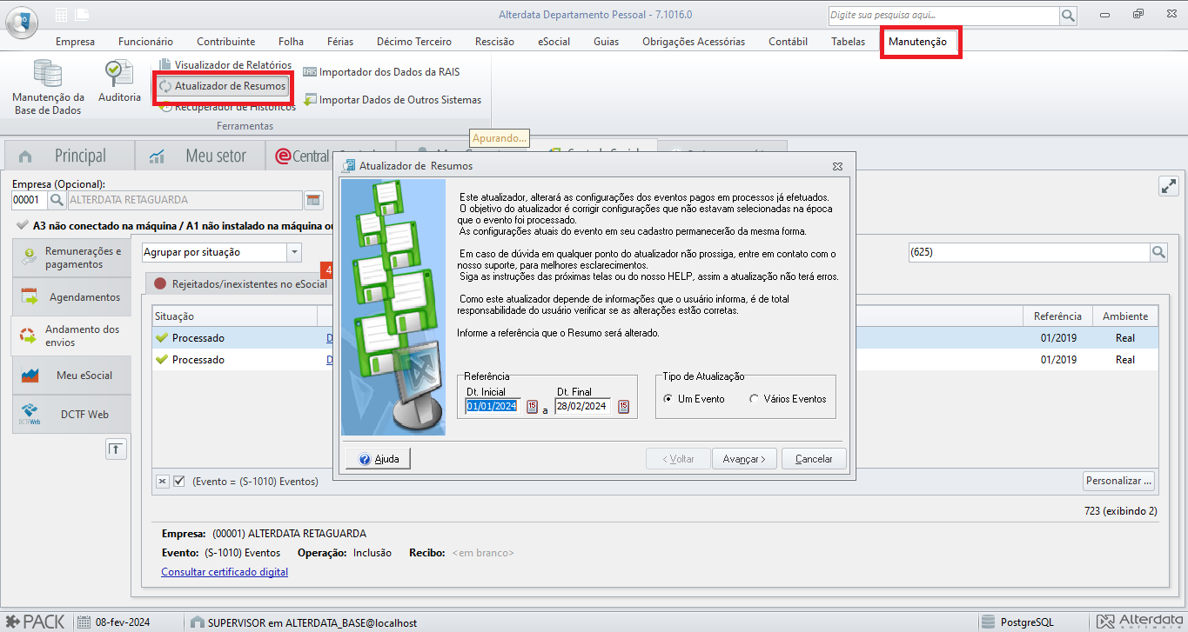Viewport: 1188px width, 632px height.
Task: Open Importador dos Dados da RAIS
Action: point(381,72)
